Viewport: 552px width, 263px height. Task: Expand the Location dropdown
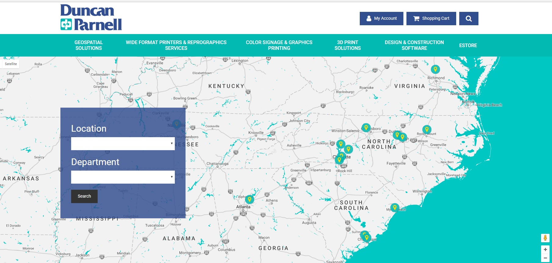click(123, 144)
